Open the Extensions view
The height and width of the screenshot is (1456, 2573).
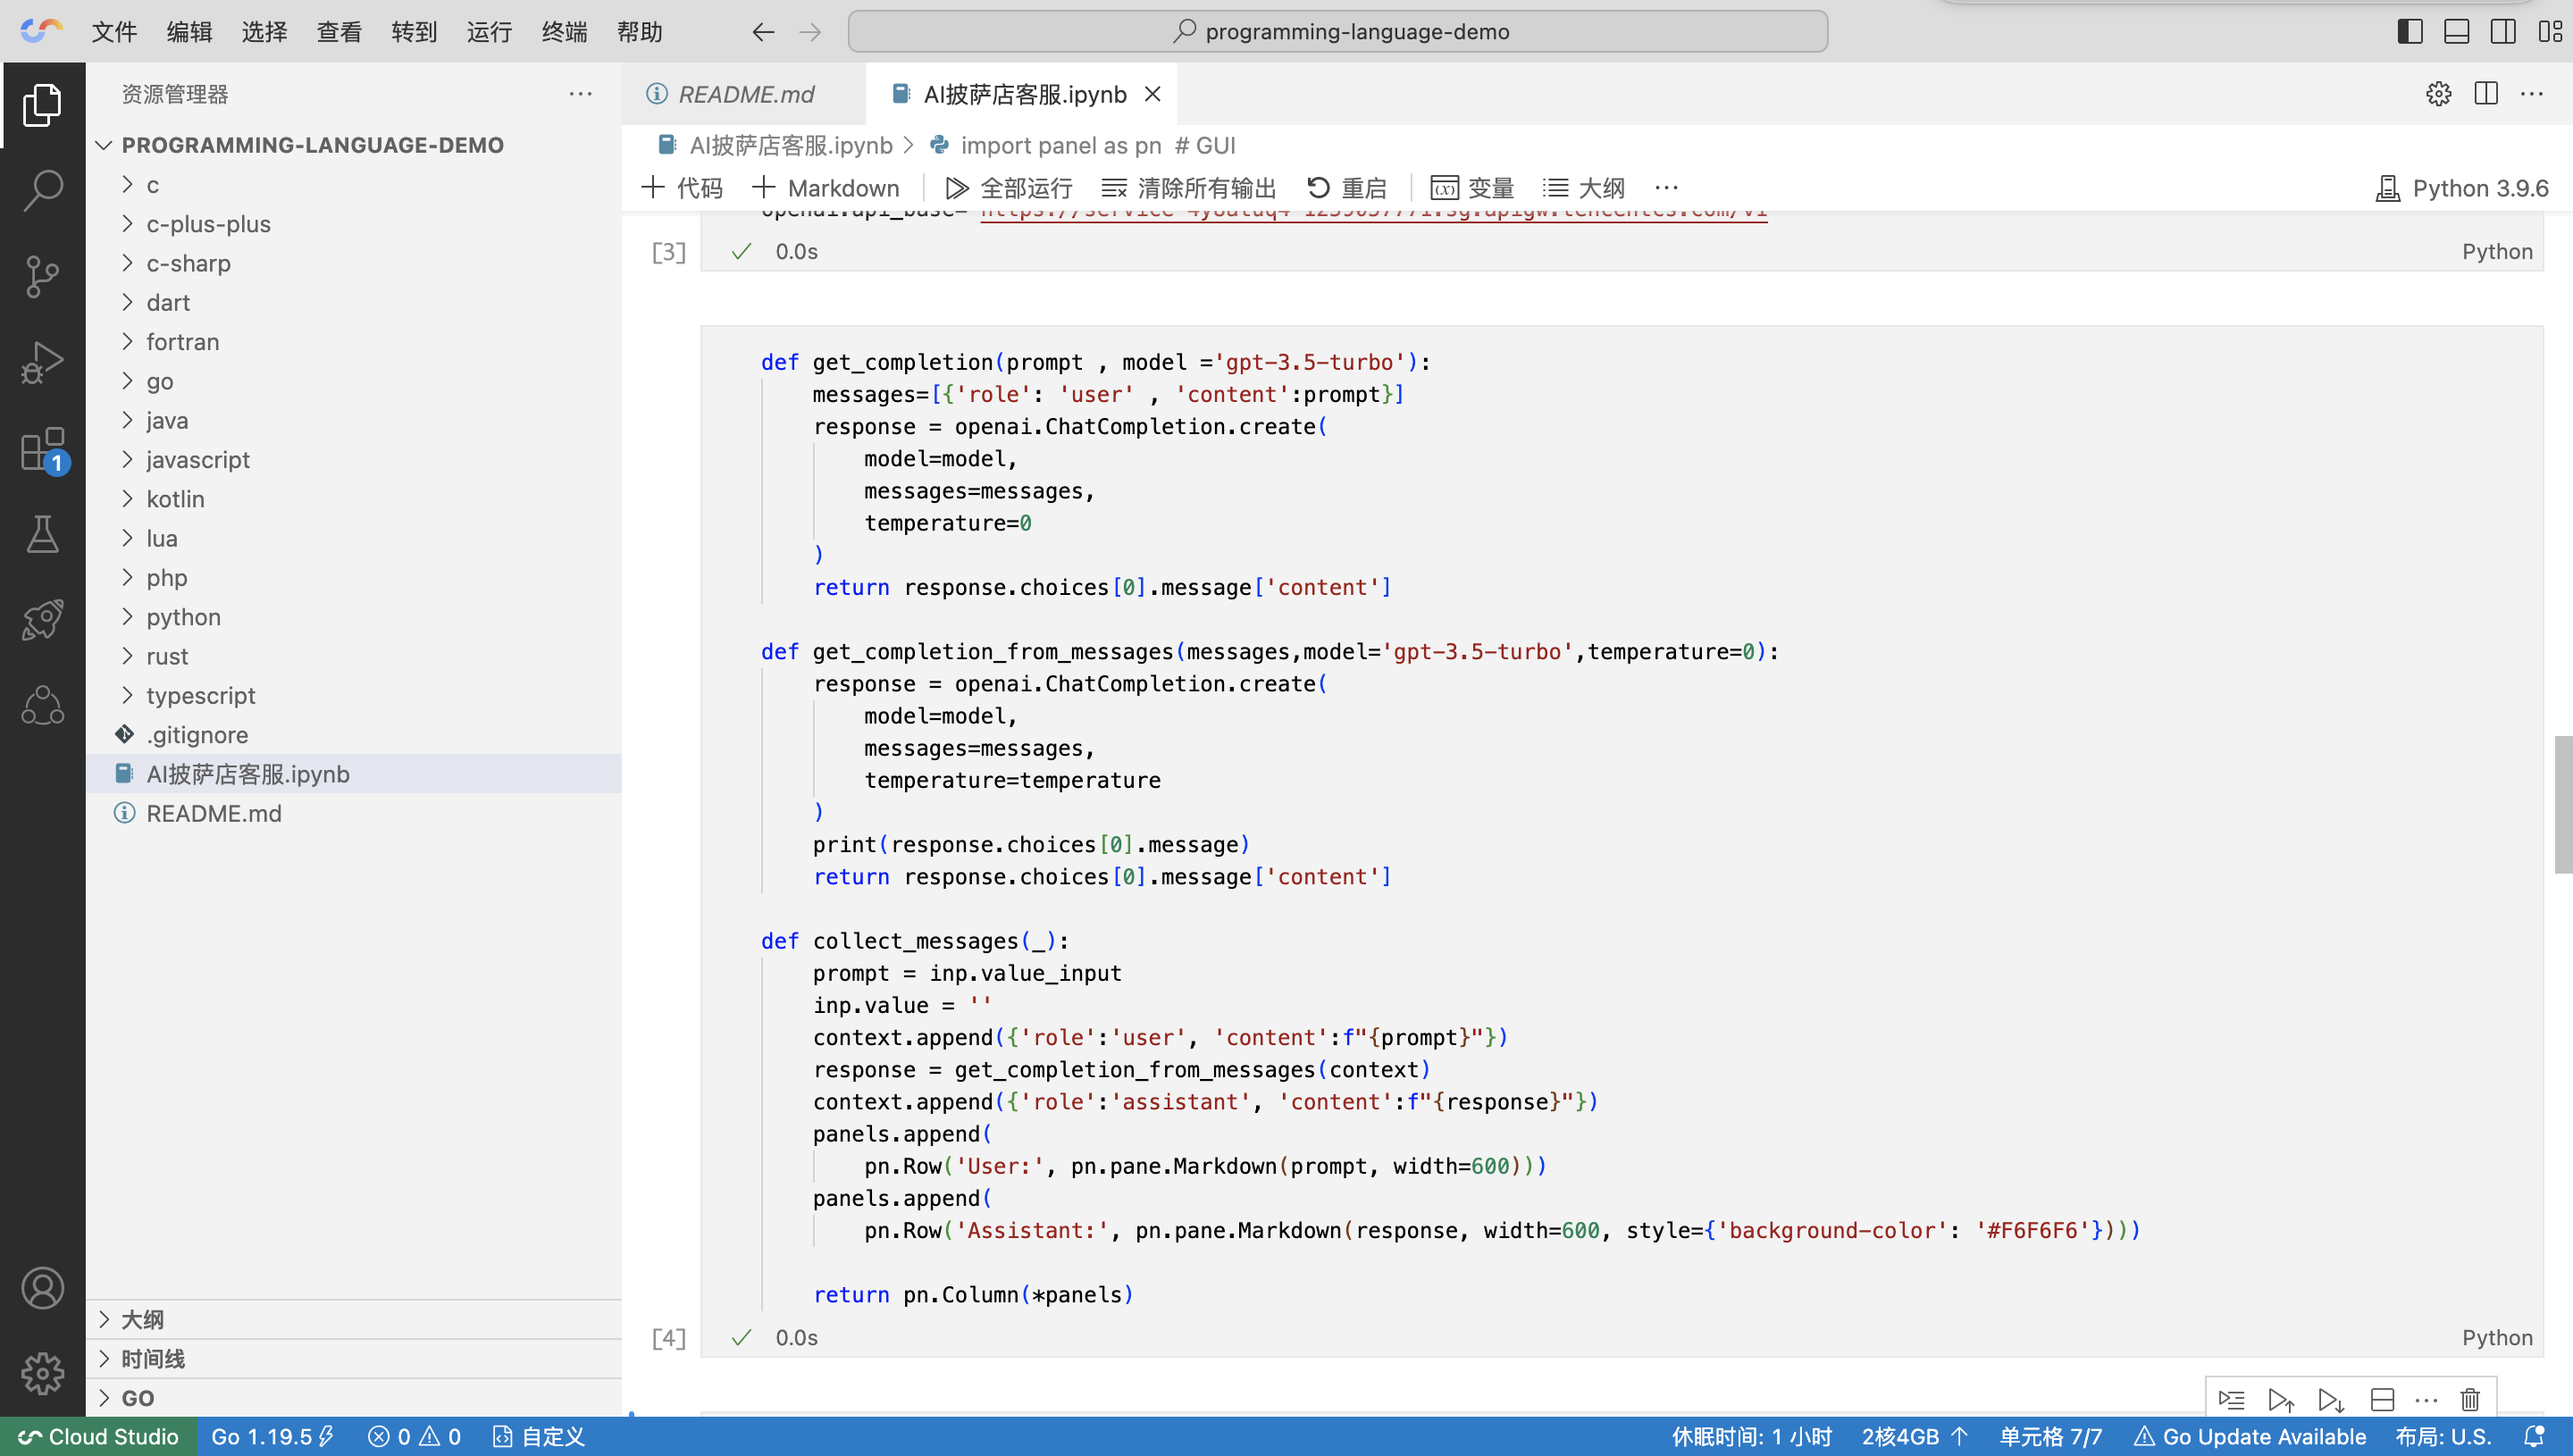coord(42,450)
